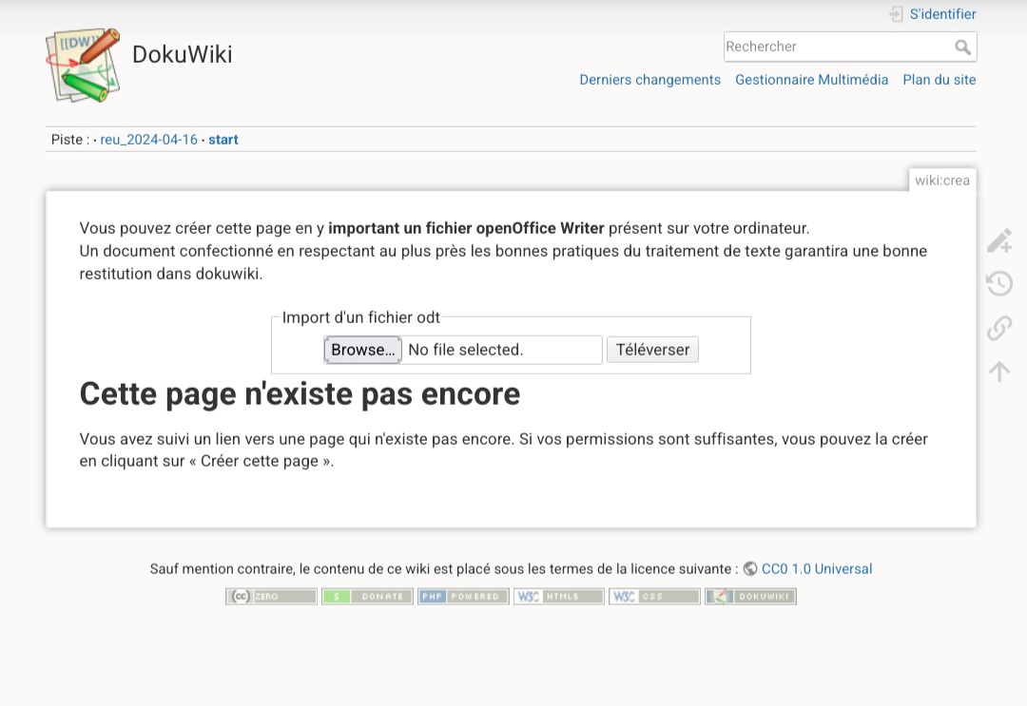The width and height of the screenshot is (1027, 706).
Task: Click the create page pencil icon
Action: (x=998, y=241)
